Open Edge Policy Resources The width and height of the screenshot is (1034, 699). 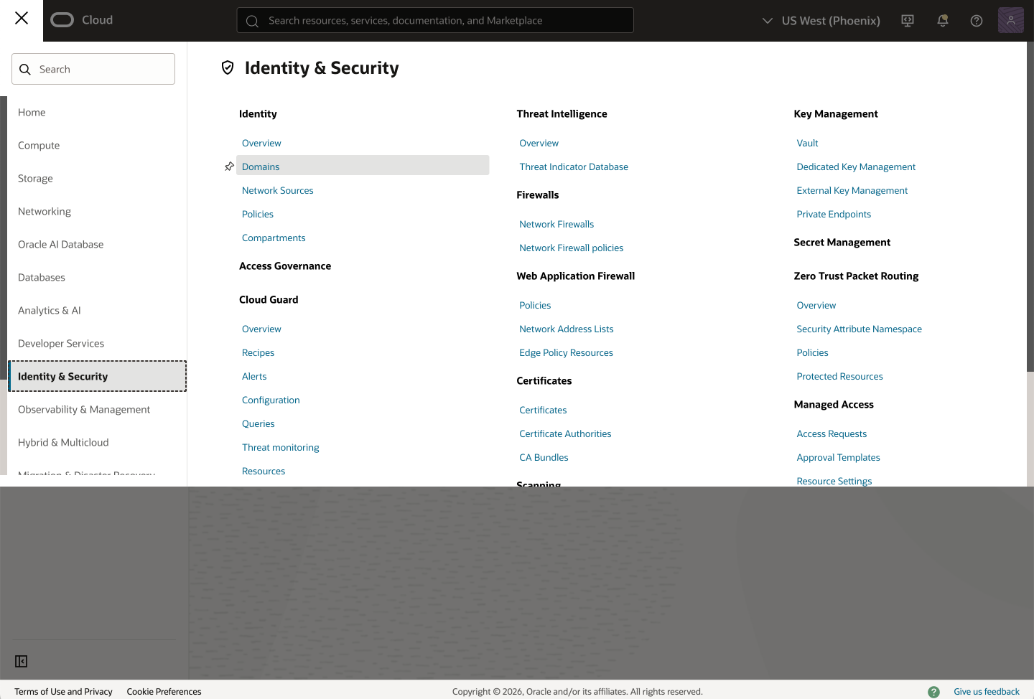pyautogui.click(x=567, y=353)
